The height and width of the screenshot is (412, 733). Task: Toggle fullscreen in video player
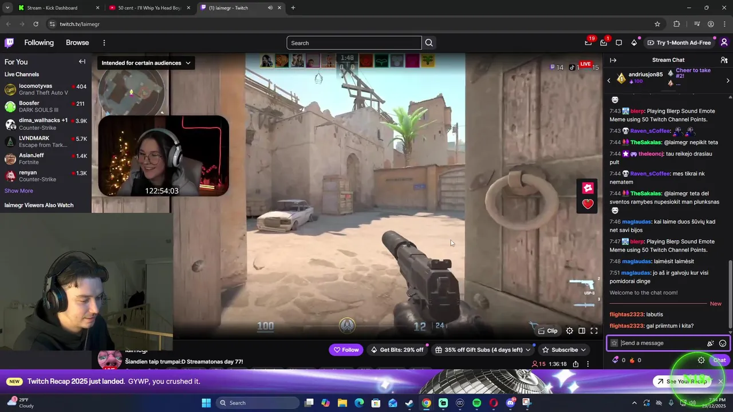pyautogui.click(x=594, y=331)
